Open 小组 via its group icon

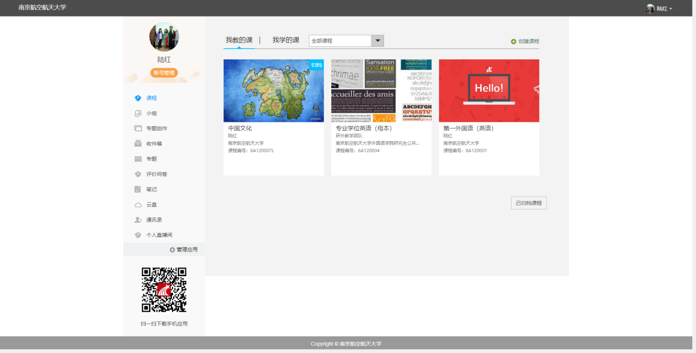[x=138, y=114]
